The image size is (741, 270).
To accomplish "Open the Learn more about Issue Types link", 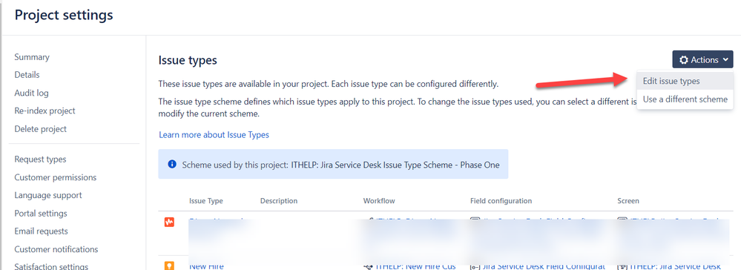I will click(x=214, y=135).
